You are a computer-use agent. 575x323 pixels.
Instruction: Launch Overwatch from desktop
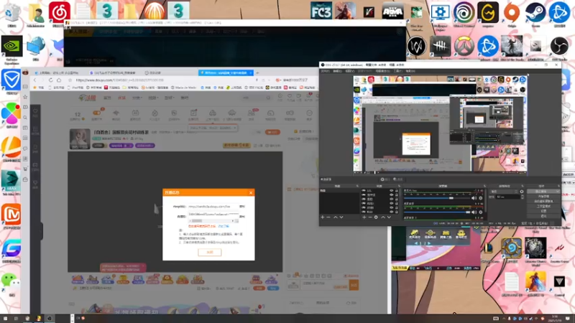[464, 46]
